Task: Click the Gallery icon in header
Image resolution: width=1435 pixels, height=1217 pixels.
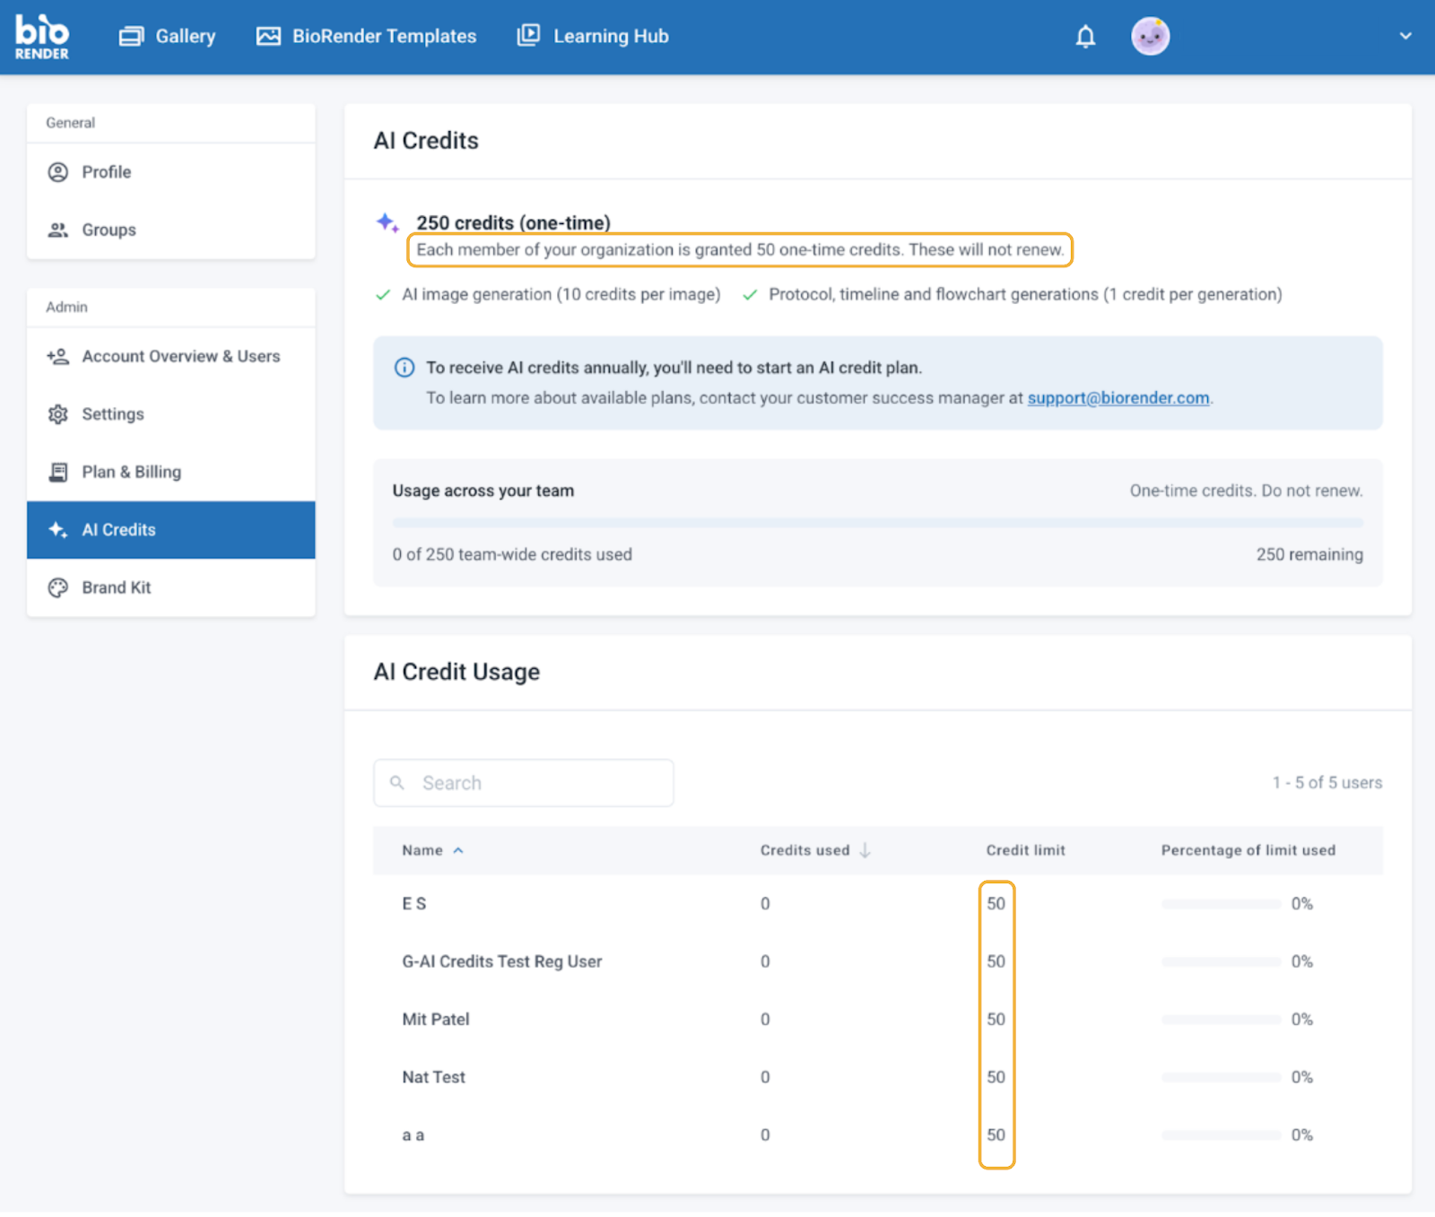Action: [132, 37]
